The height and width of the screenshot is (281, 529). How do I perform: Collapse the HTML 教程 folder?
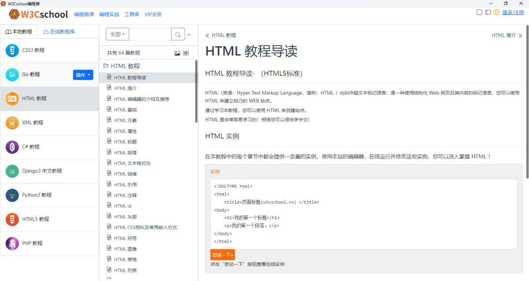(x=106, y=66)
